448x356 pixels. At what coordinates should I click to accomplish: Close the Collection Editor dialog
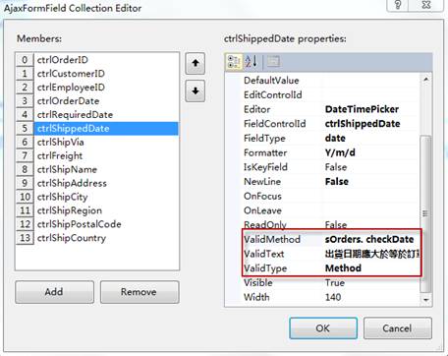pyautogui.click(x=426, y=5)
